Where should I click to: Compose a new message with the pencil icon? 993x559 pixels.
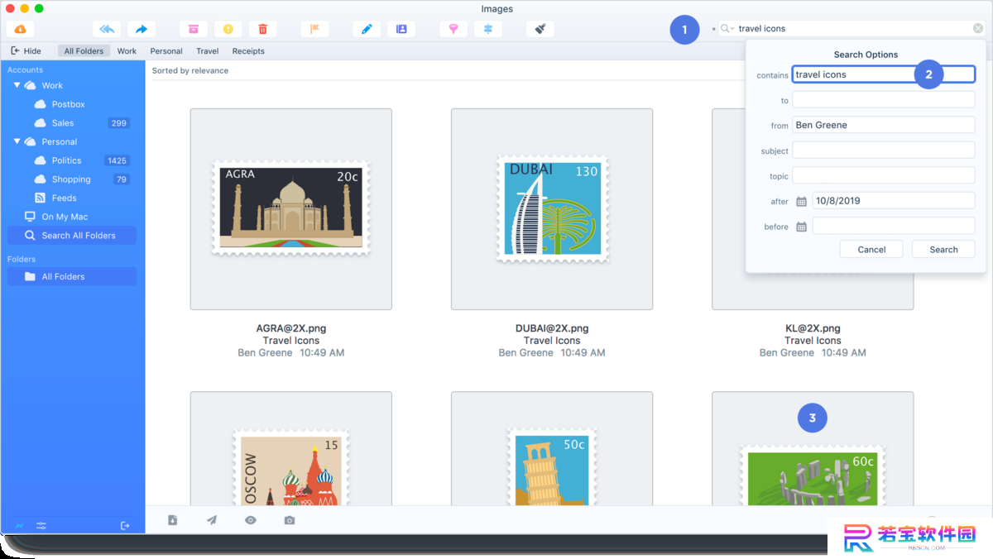coord(367,29)
